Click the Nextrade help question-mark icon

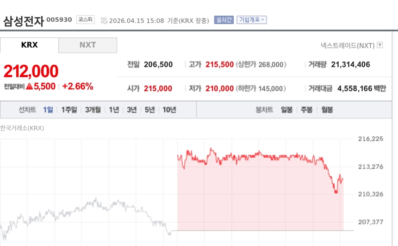(x=380, y=45)
